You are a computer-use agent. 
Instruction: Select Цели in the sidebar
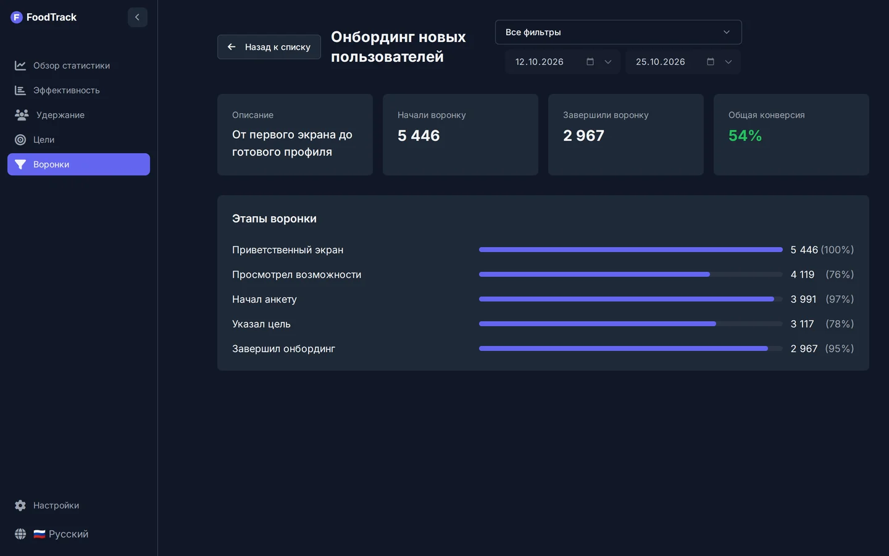[78, 140]
